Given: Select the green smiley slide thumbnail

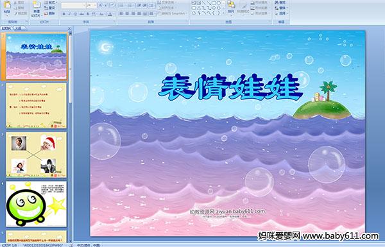Looking at the screenshot, I should 36,204.
